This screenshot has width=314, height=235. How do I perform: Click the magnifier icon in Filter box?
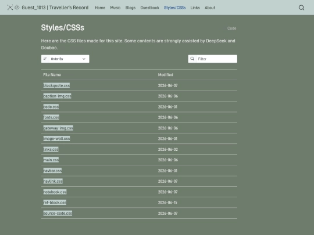(x=192, y=59)
